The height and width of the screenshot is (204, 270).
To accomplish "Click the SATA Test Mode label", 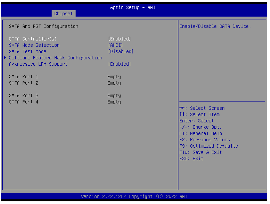I will (x=27, y=51).
